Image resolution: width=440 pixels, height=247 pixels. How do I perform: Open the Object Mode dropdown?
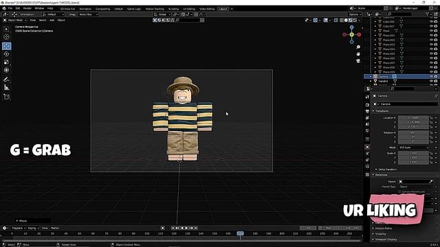[15, 20]
